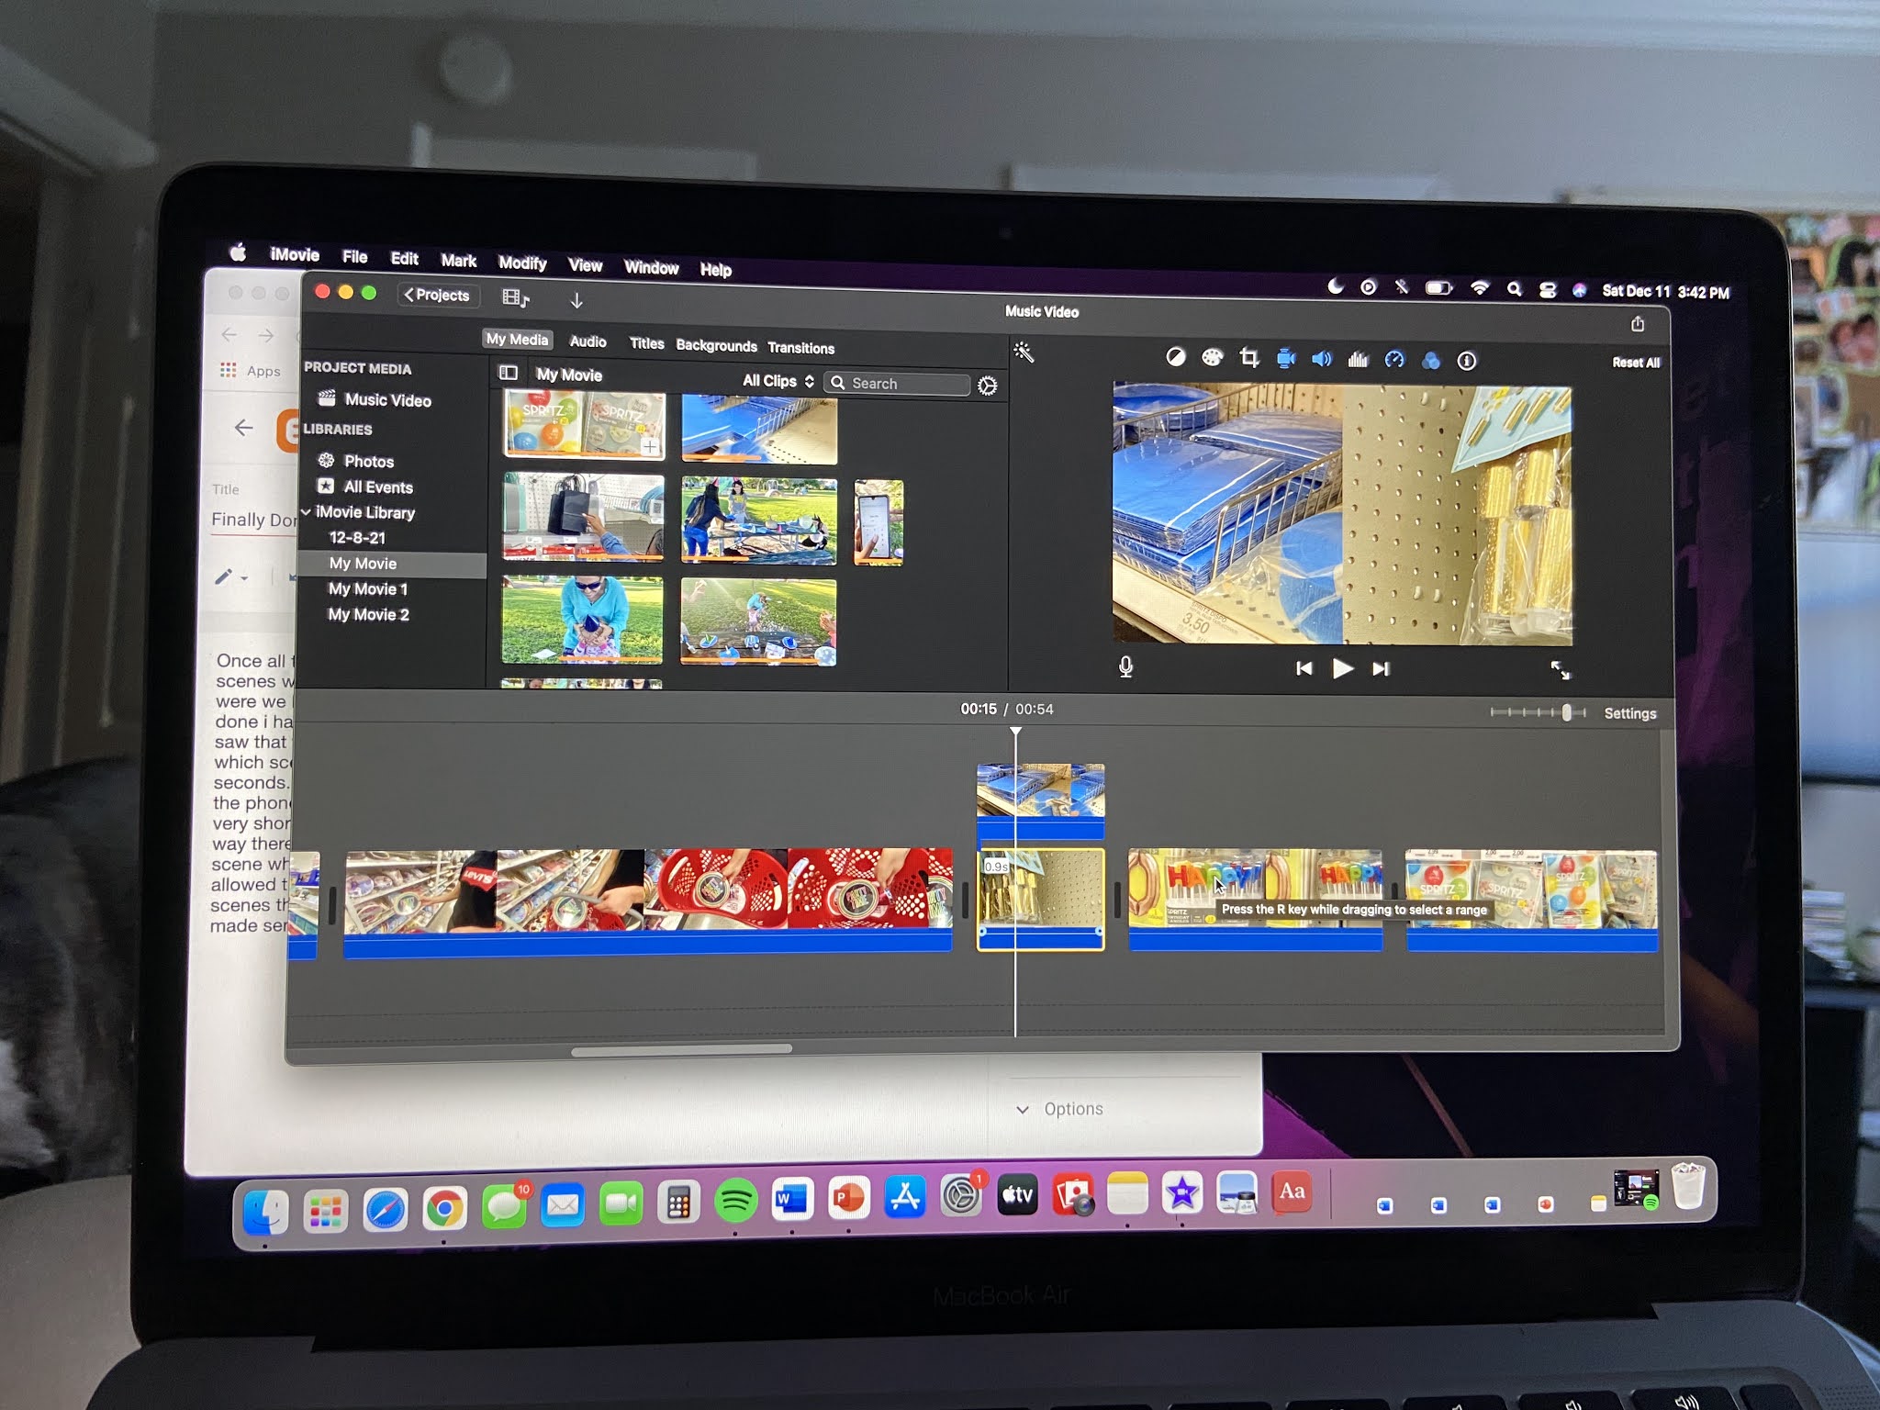Go back to Projects
Screen dimensions: 1880x1410
point(437,295)
